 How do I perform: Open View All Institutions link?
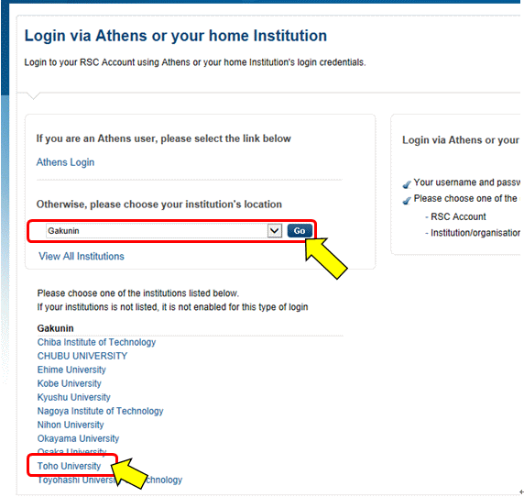[82, 256]
